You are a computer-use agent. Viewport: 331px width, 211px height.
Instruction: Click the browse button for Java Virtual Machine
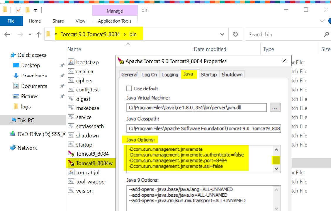pos(275,108)
